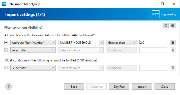Enable checkbox of the OR filter row

[x=6, y=68]
